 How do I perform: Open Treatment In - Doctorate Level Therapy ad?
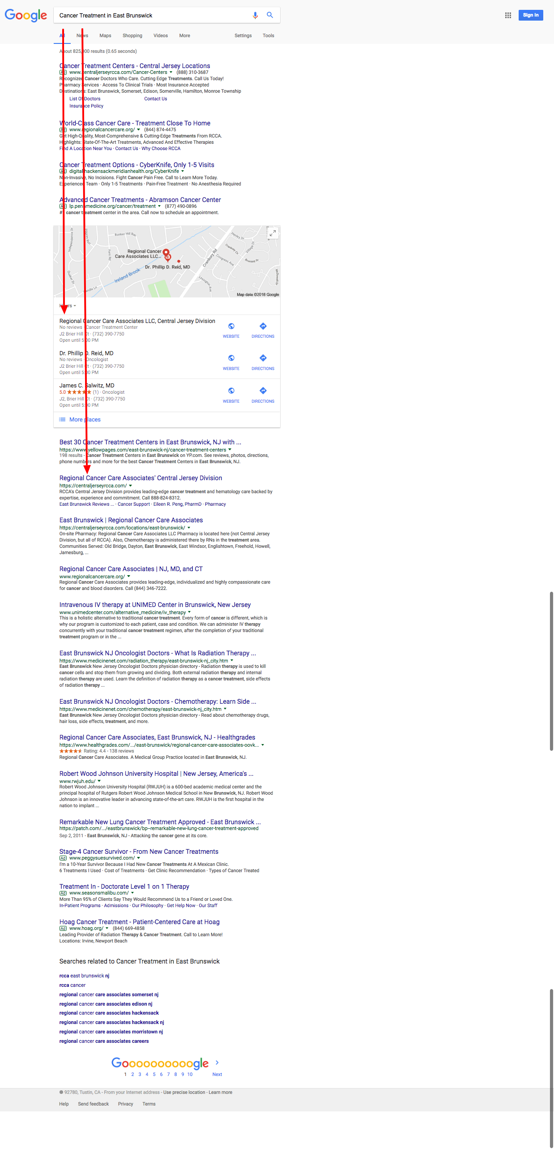pos(124,886)
